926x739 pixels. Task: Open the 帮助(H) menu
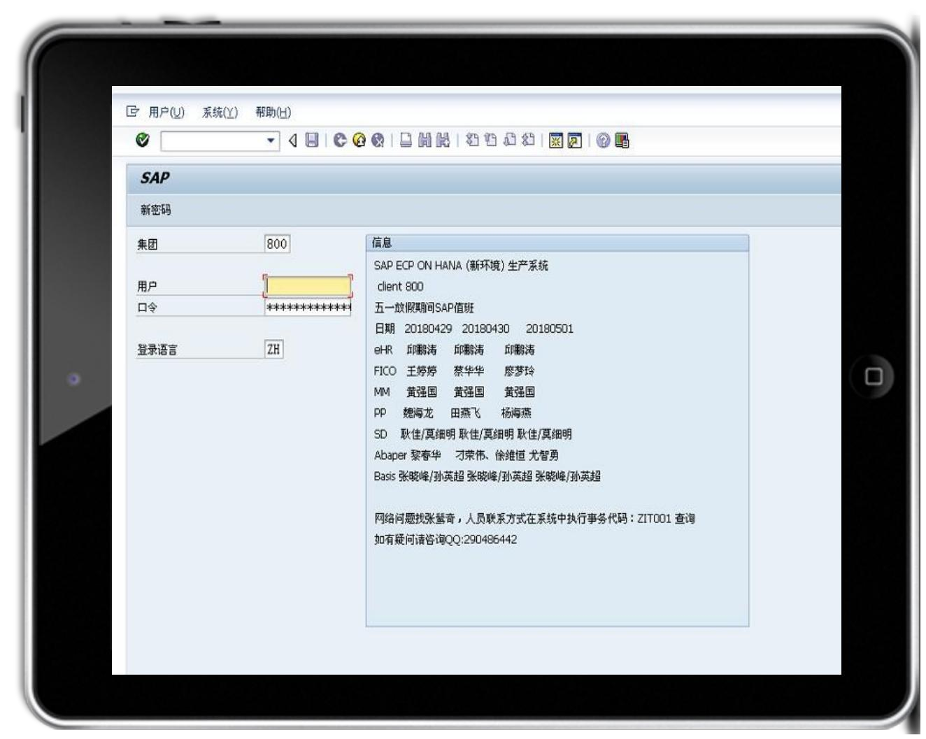273,112
